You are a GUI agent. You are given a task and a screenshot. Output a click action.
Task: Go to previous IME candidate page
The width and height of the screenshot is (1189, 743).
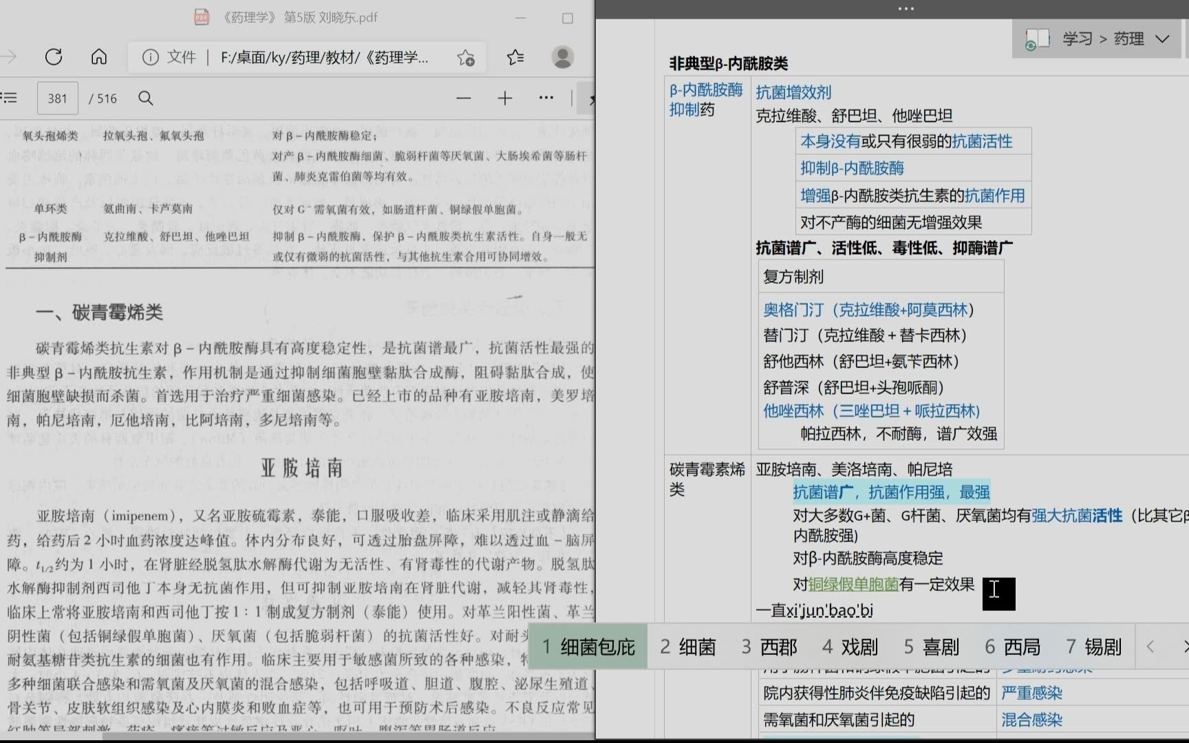[1150, 647]
